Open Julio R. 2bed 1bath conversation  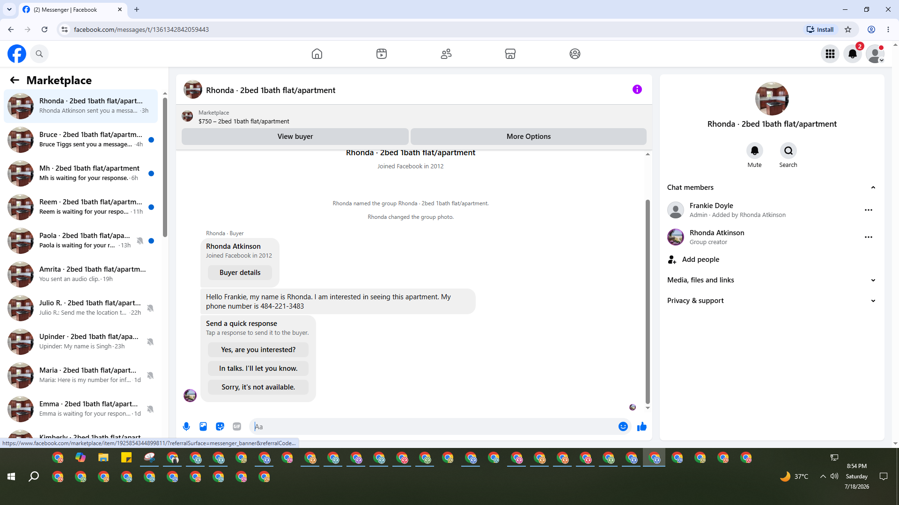click(x=81, y=308)
